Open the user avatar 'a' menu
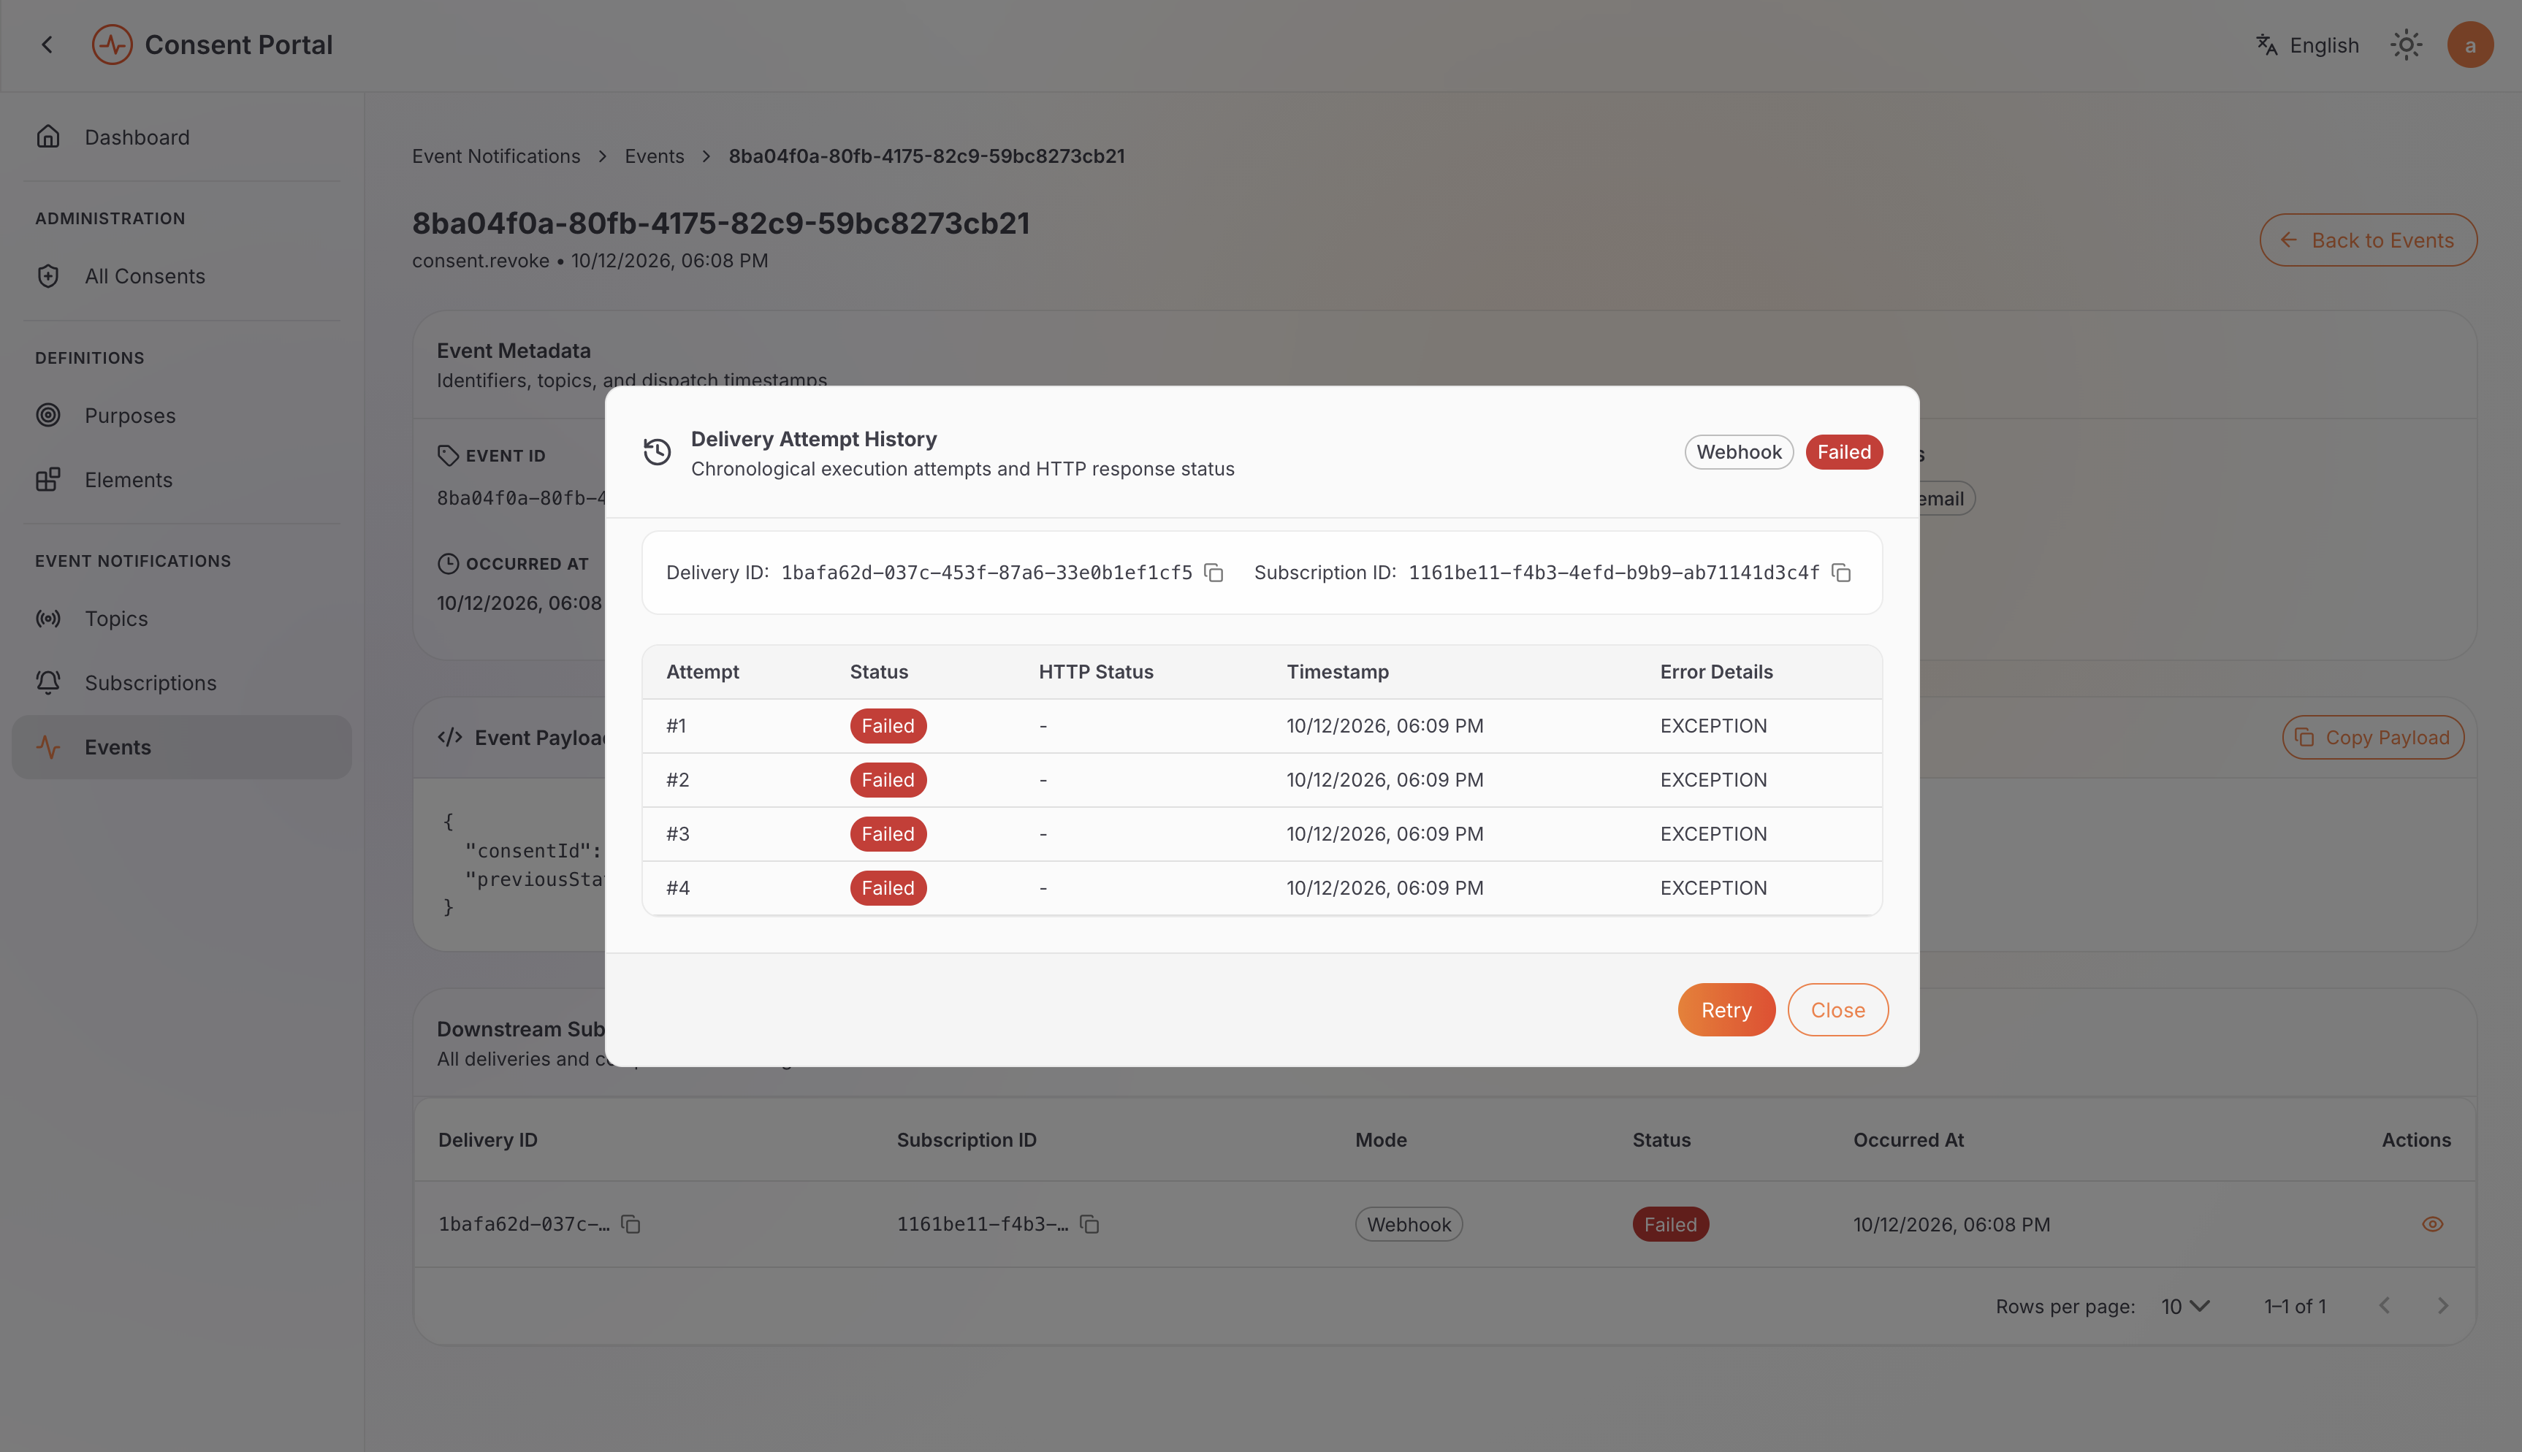This screenshot has width=2522, height=1452. [x=2470, y=45]
